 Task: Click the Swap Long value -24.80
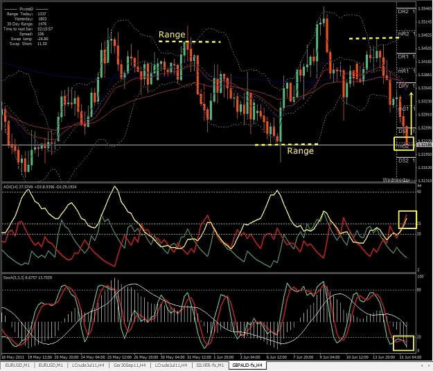43,39
